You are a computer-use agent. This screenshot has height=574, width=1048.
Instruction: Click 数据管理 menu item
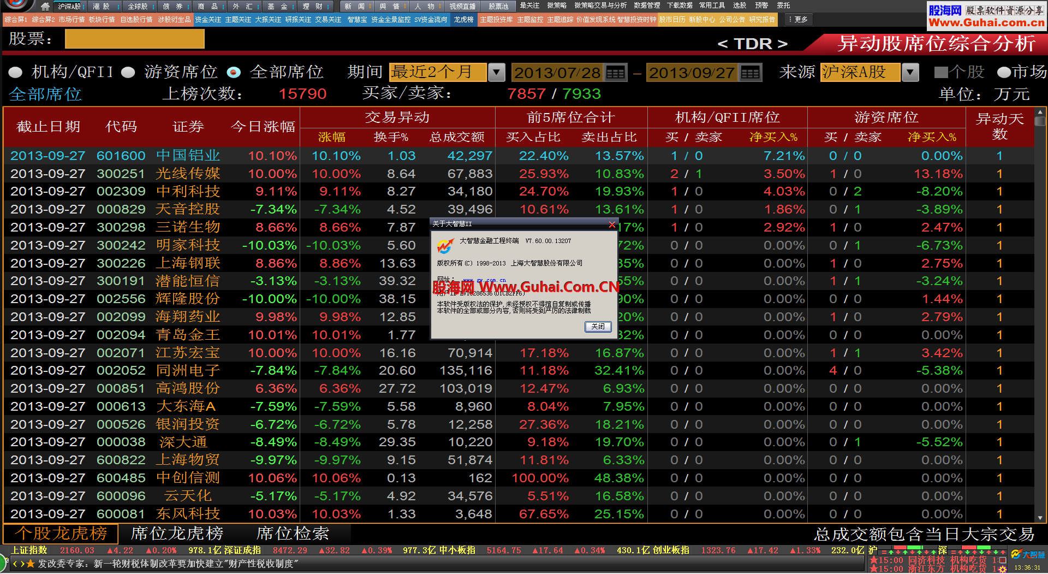coord(647,5)
